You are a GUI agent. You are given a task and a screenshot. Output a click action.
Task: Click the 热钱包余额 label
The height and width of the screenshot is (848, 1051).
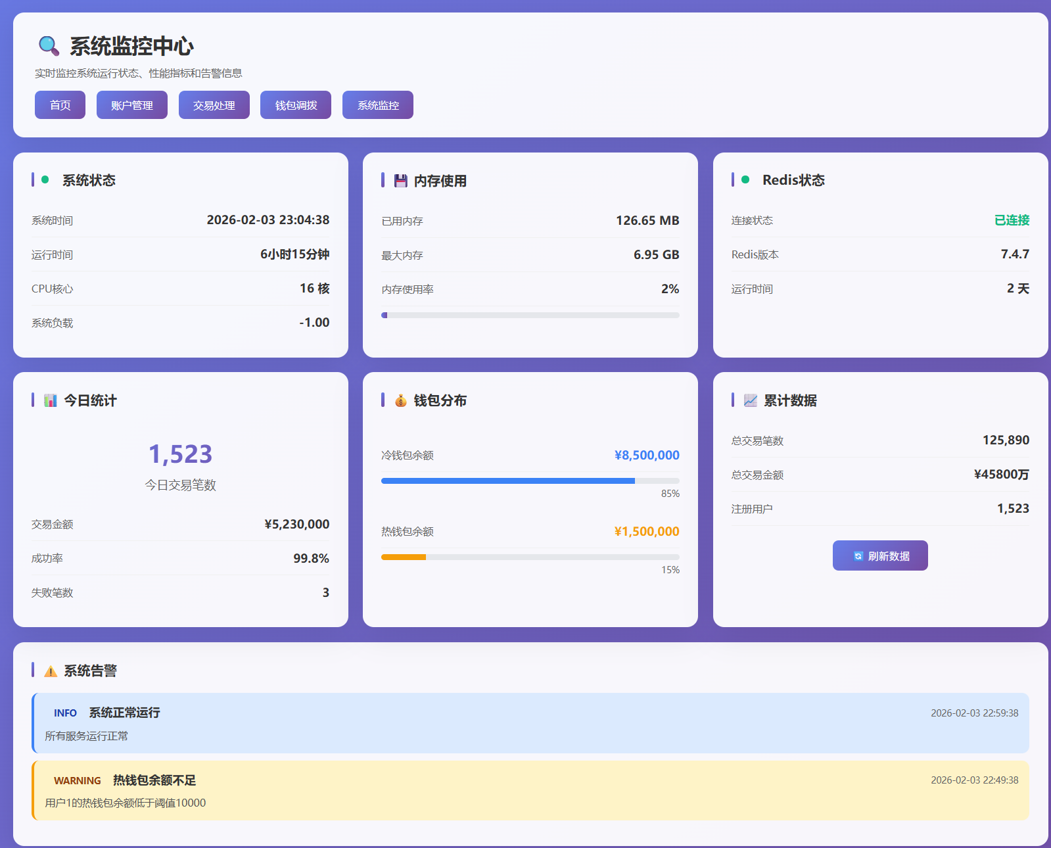coord(408,532)
